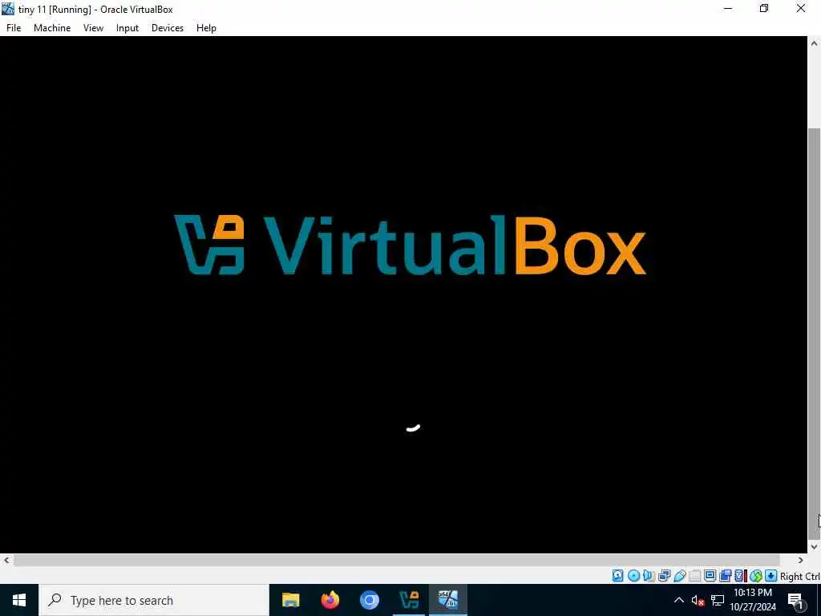Click the network adapters status icon
Viewport: 821px width, 616px height.
(665, 576)
